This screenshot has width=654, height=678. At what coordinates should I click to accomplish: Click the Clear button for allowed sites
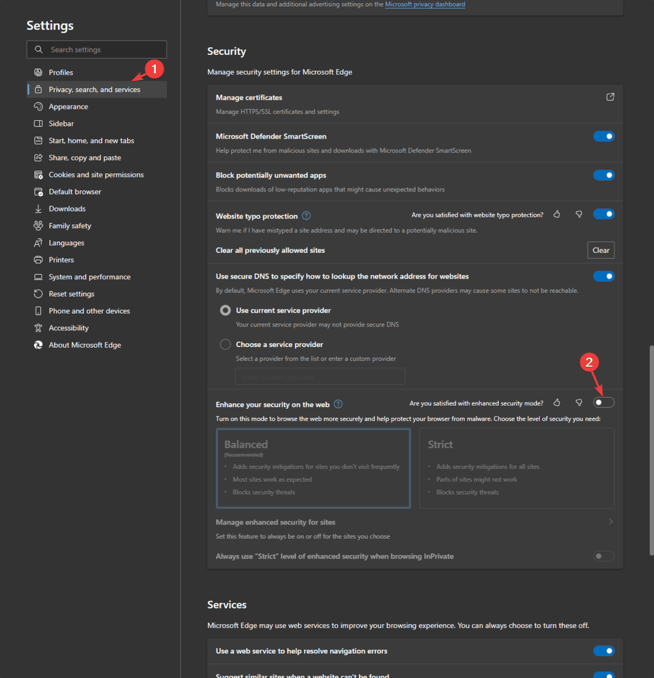(x=601, y=250)
